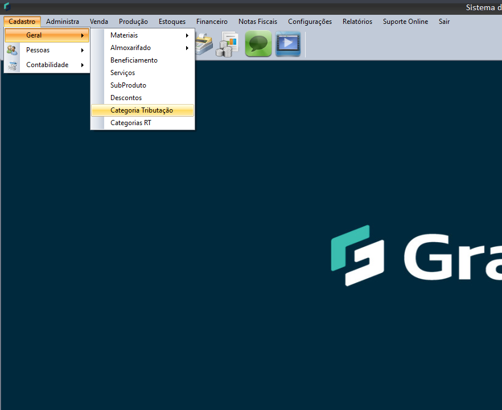The image size is (502, 410).
Task: Open Serviços from the submenu
Action: coord(122,73)
